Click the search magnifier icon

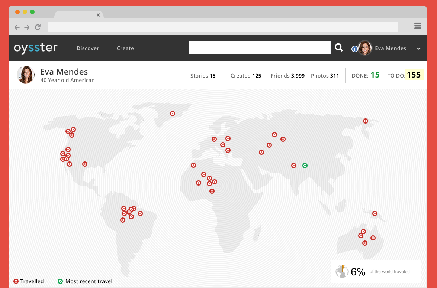coord(338,48)
